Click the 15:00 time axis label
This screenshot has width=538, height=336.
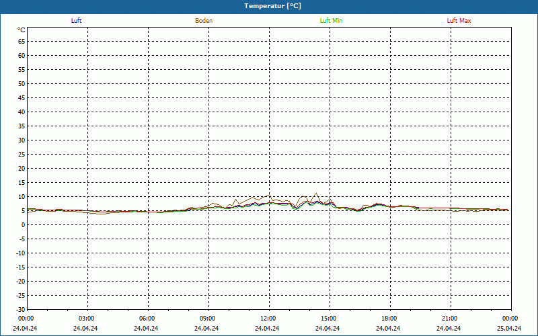(328, 319)
